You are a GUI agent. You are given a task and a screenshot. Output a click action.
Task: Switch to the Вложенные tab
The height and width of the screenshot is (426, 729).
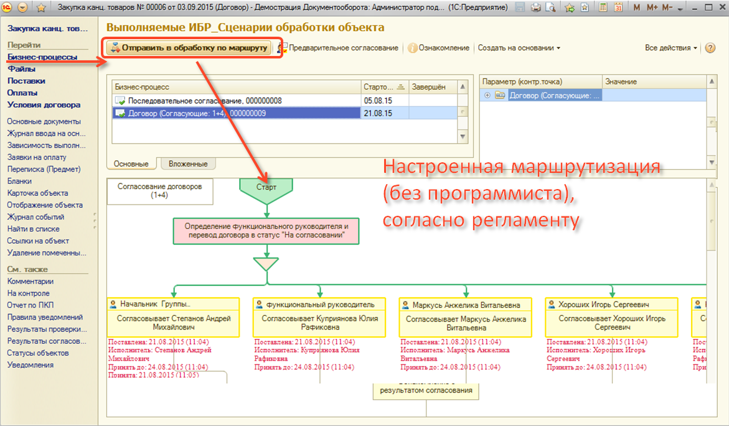188,164
